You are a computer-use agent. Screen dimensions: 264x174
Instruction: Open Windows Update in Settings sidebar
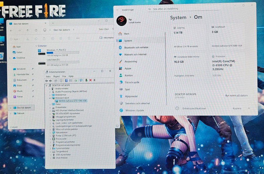point(134,111)
